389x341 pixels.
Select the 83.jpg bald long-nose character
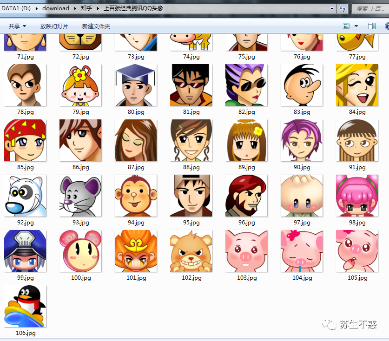[x=302, y=85]
